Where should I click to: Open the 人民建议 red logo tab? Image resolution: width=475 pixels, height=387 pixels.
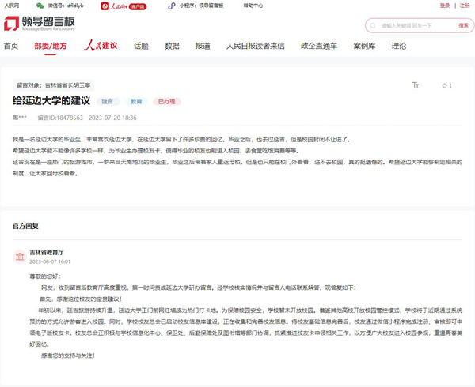pos(101,46)
